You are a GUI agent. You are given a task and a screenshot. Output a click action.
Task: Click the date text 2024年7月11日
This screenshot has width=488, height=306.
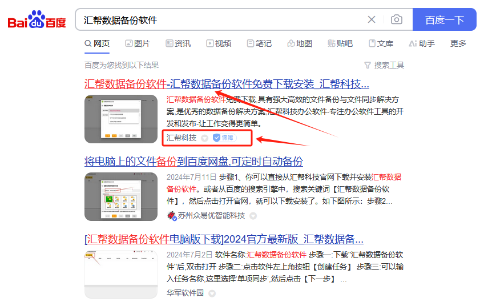pyautogui.click(x=191, y=177)
